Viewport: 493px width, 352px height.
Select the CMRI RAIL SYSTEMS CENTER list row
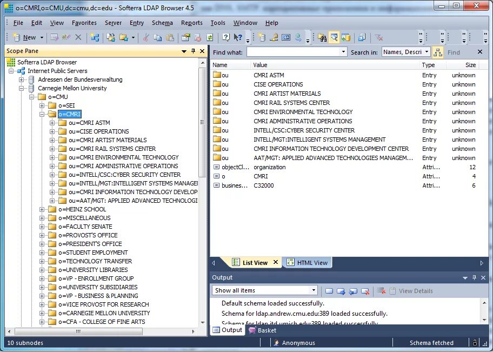[344, 103]
